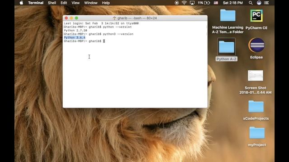The image size is (289, 162).
Task: Click the screen recording status icon
Action: pos(177,3)
